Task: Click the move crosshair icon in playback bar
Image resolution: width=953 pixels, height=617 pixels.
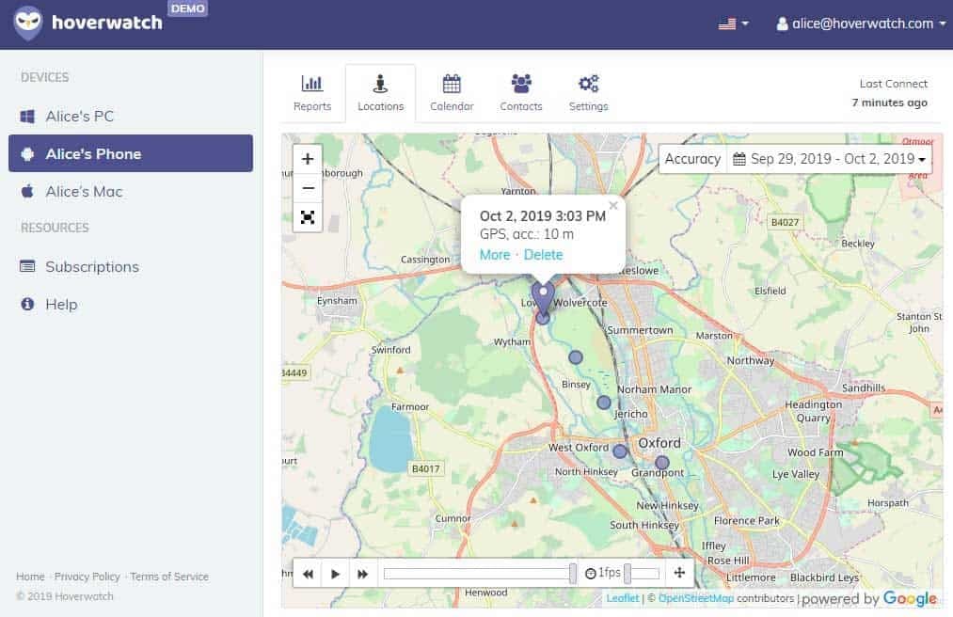Action: click(679, 573)
